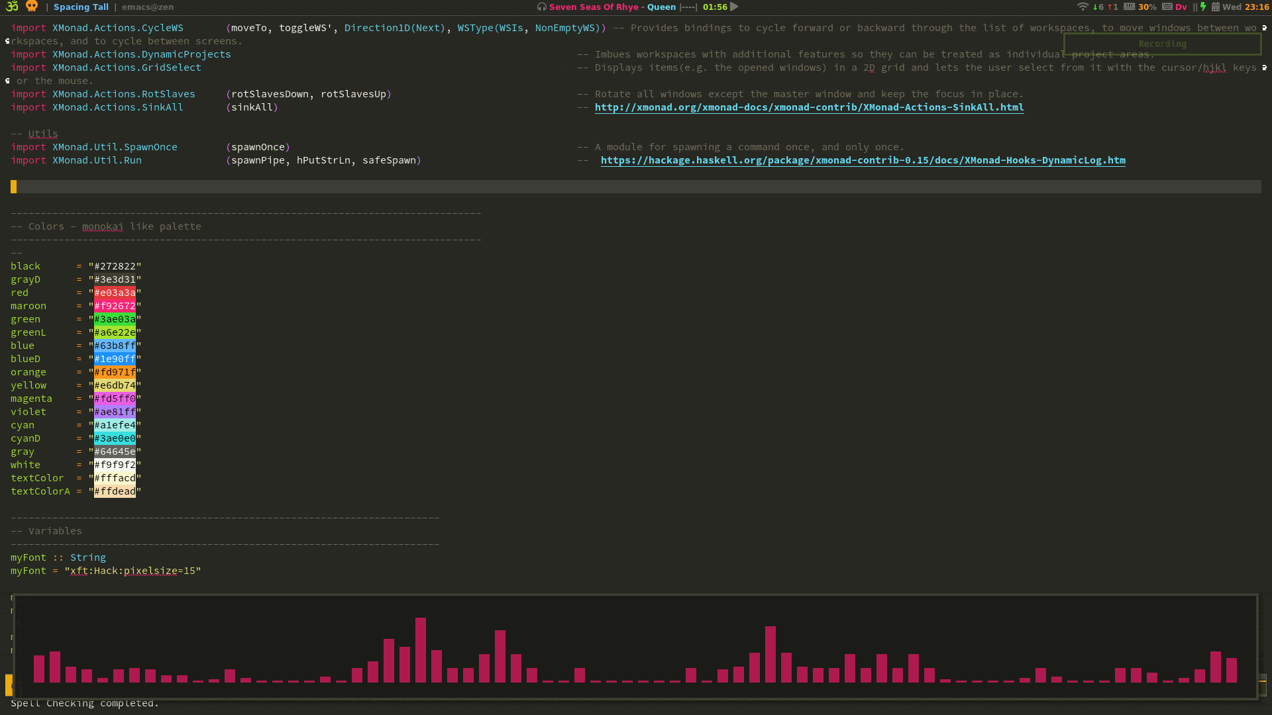Open the XMonad-Actions-SinkAll.html link
This screenshot has height=715, width=1272.
pos(809,107)
